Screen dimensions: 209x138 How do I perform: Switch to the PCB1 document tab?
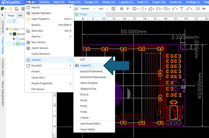pos(83,14)
